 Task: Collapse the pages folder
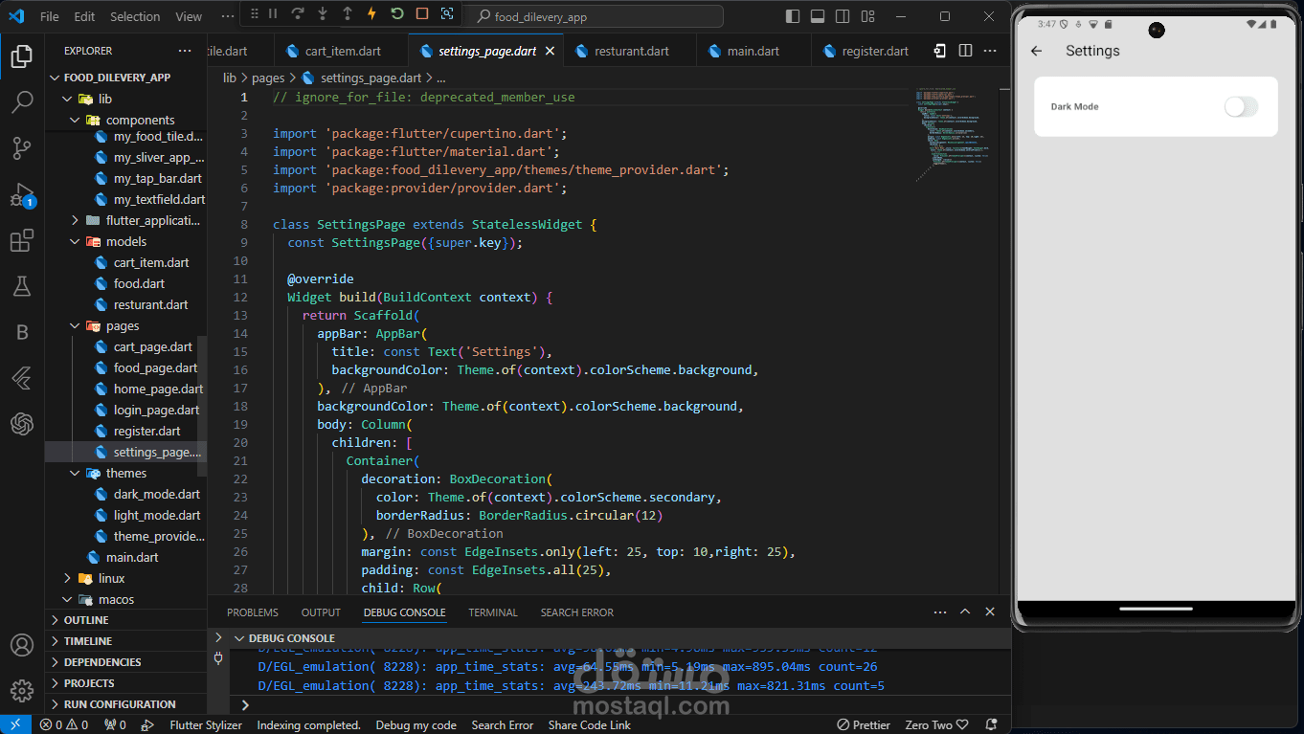pyautogui.click(x=76, y=325)
